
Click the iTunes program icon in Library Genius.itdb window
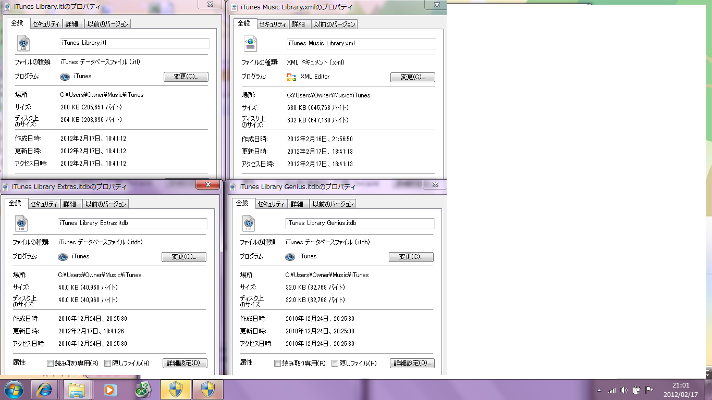point(290,257)
